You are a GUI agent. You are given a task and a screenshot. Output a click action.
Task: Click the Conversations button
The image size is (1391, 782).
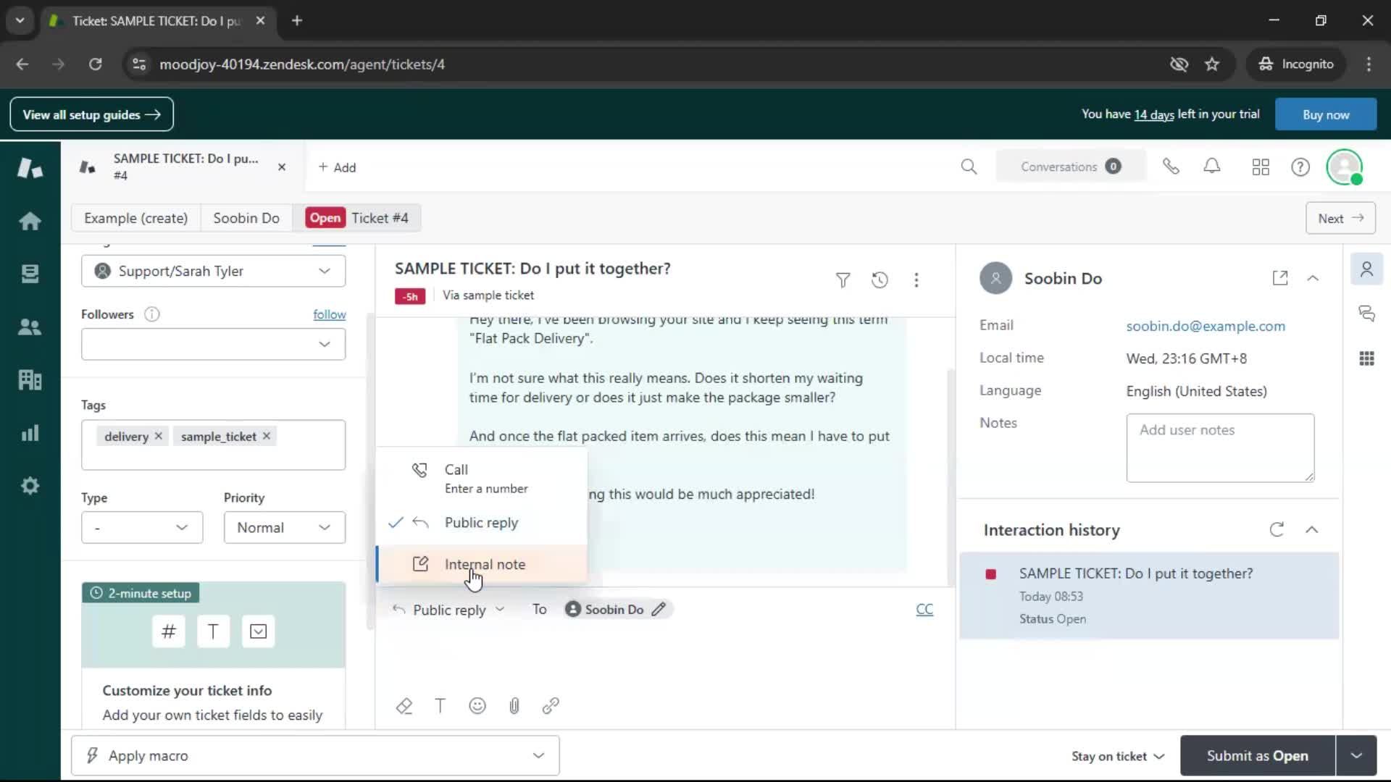coord(1071,167)
